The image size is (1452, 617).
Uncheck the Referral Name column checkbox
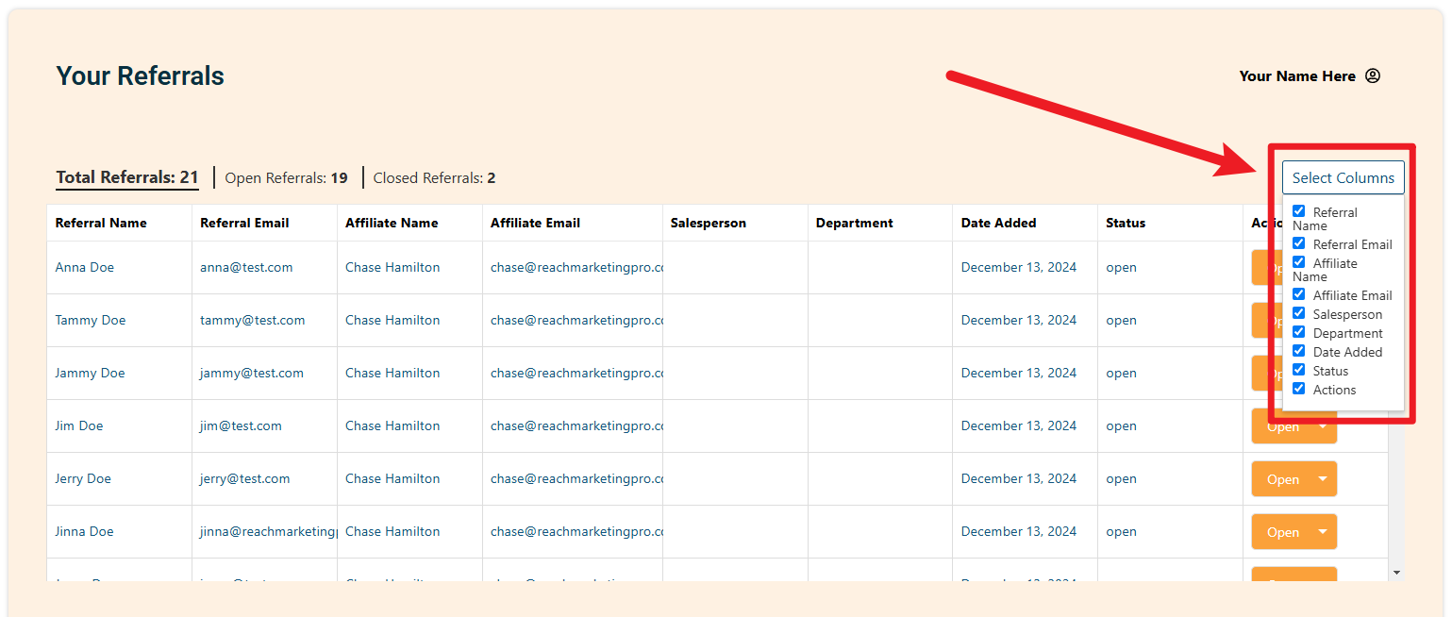coord(1299,211)
